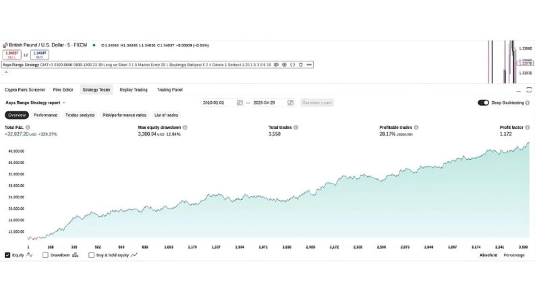Image resolution: width=535 pixels, height=301 pixels.
Task: Click the 40,000.00 equity axis label
Action: tap(16, 151)
